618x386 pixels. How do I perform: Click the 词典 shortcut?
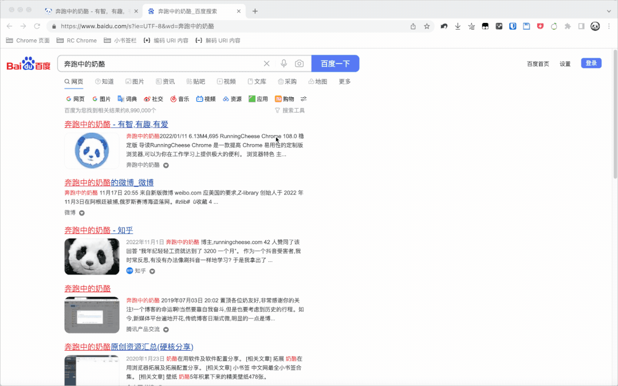pyautogui.click(x=127, y=99)
